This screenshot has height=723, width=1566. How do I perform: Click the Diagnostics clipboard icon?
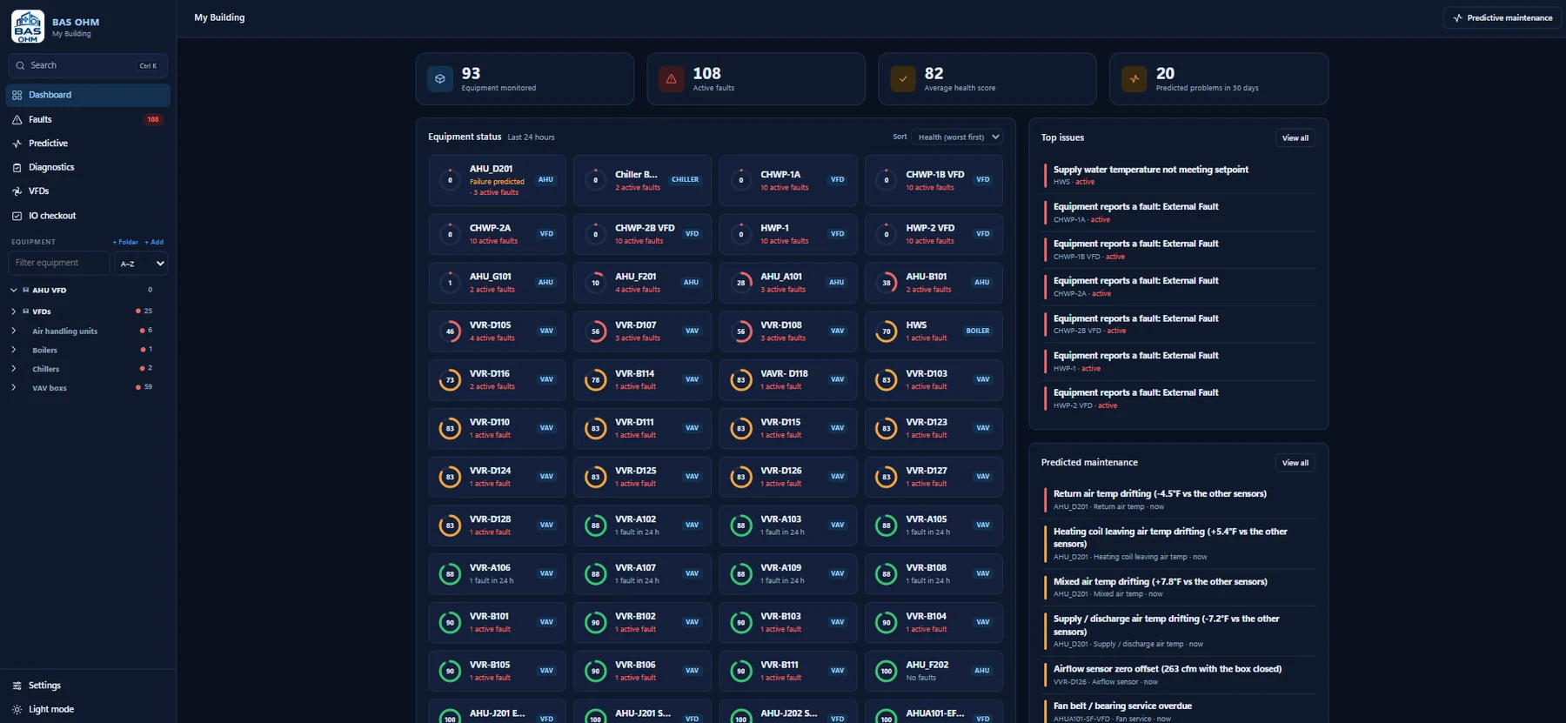click(17, 167)
